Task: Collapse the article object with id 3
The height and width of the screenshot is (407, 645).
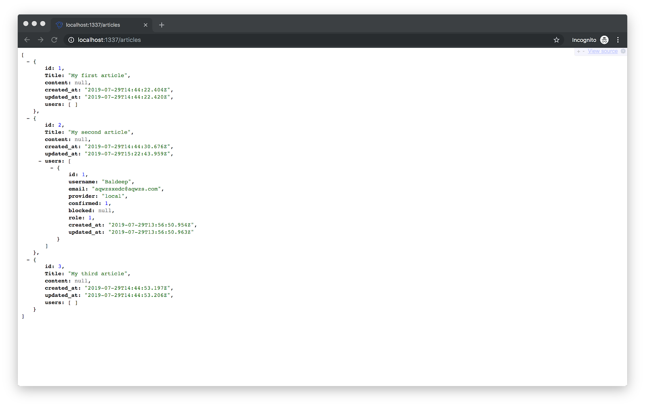Action: point(28,260)
